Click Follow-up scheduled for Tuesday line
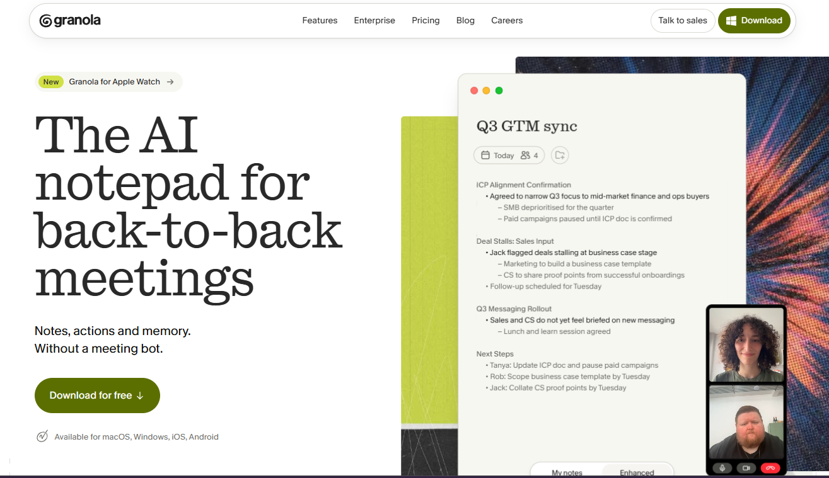This screenshot has width=829, height=478. [543, 287]
